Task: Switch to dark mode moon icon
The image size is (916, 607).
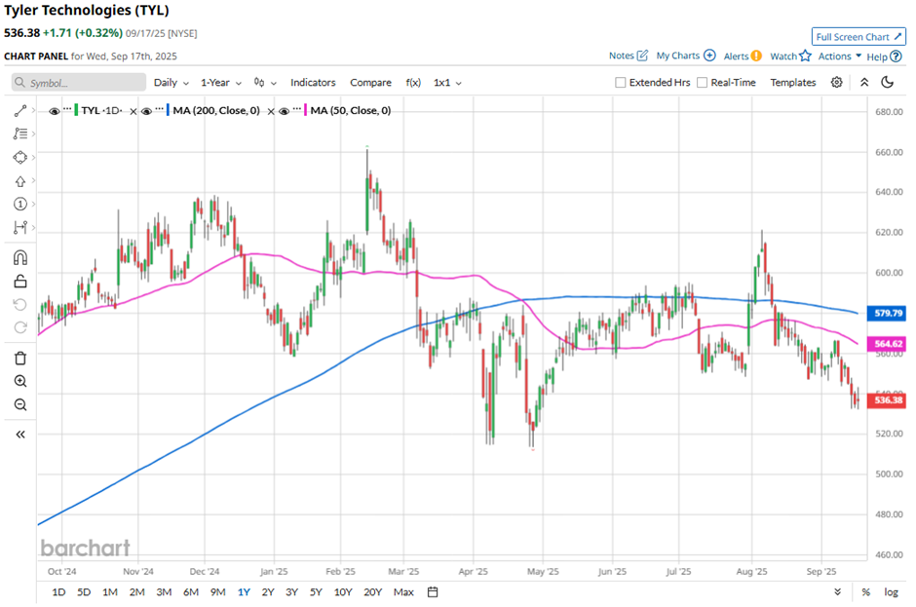Action: 888,83
